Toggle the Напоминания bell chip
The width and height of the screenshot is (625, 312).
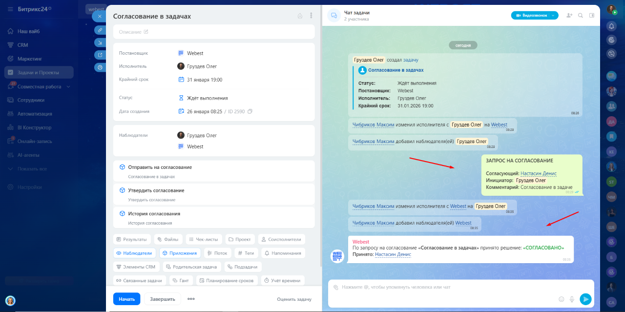point(283,253)
